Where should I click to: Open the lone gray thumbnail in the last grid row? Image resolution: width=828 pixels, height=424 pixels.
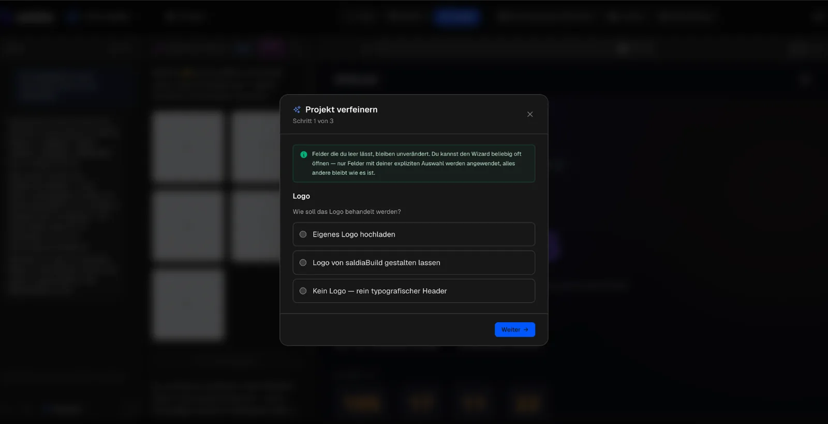(x=188, y=304)
